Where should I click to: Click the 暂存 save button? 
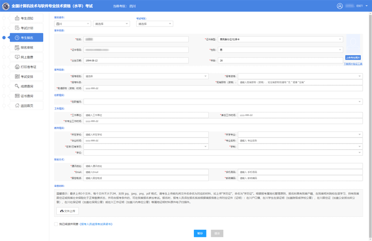click(200, 233)
